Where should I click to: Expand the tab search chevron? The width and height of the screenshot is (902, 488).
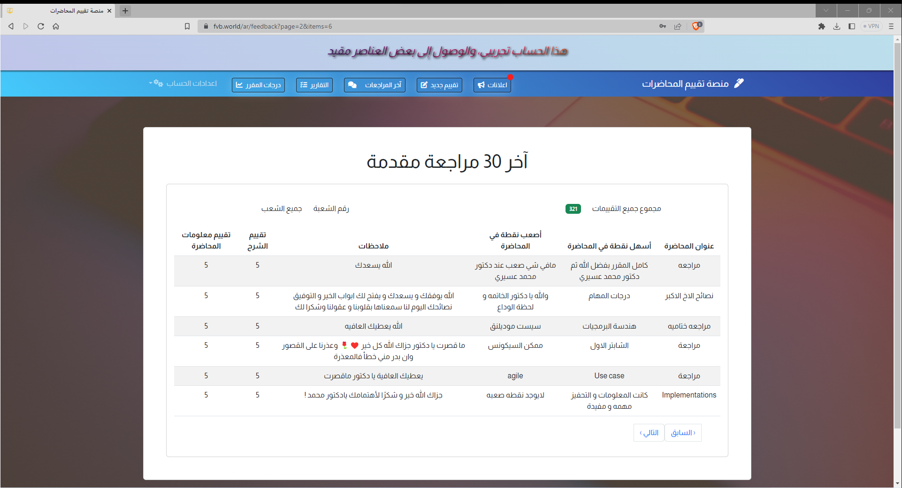click(826, 10)
